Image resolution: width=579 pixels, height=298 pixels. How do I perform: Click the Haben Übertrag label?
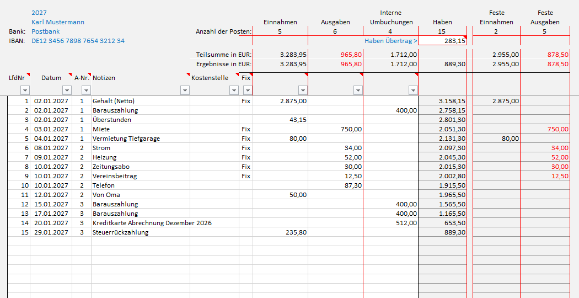[390, 41]
